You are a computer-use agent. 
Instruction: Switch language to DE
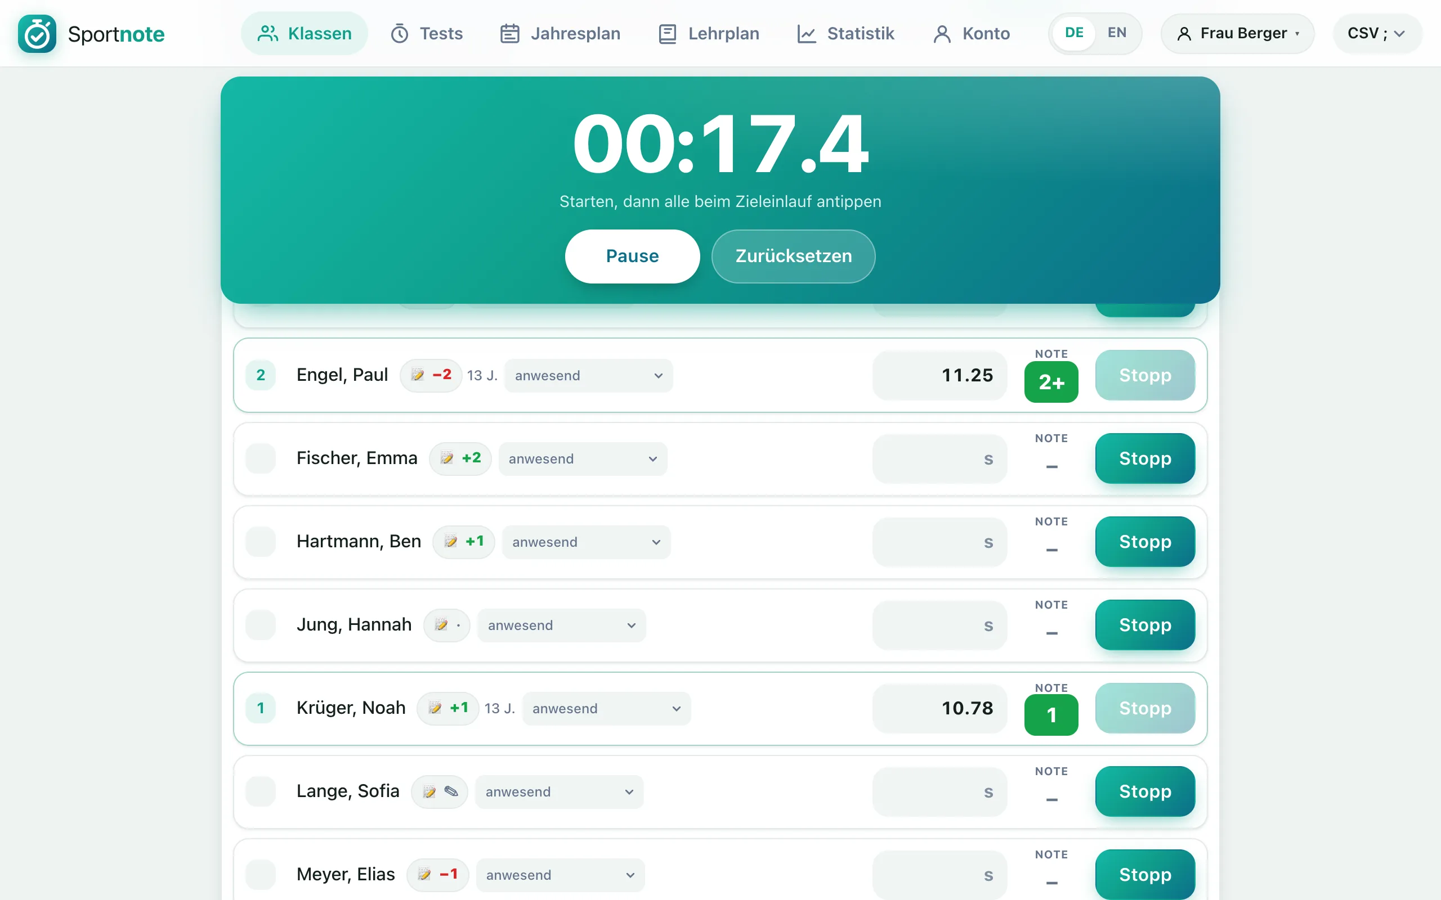tap(1073, 33)
